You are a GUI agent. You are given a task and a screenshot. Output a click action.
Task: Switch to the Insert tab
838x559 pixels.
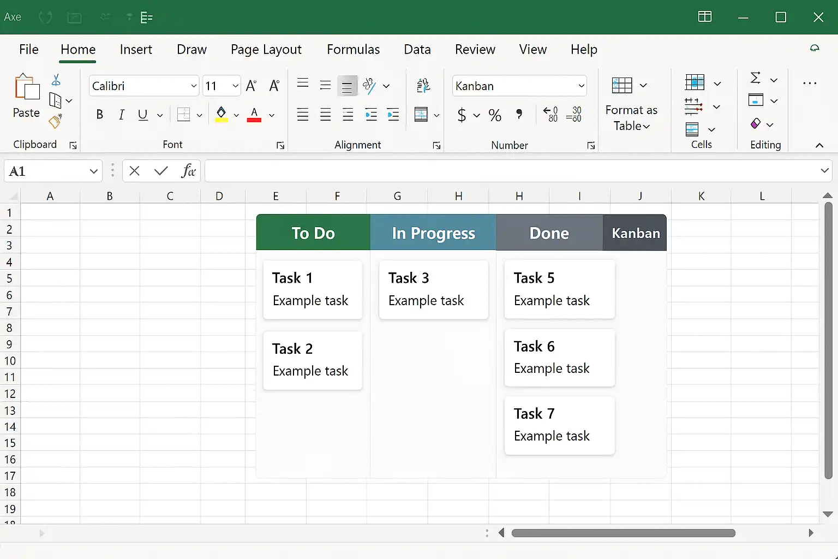(136, 49)
